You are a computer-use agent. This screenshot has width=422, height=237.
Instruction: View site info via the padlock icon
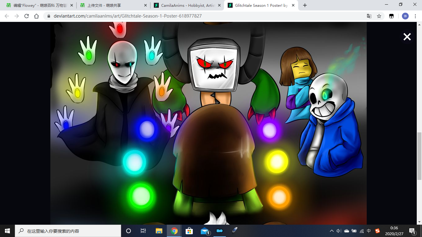click(49, 16)
